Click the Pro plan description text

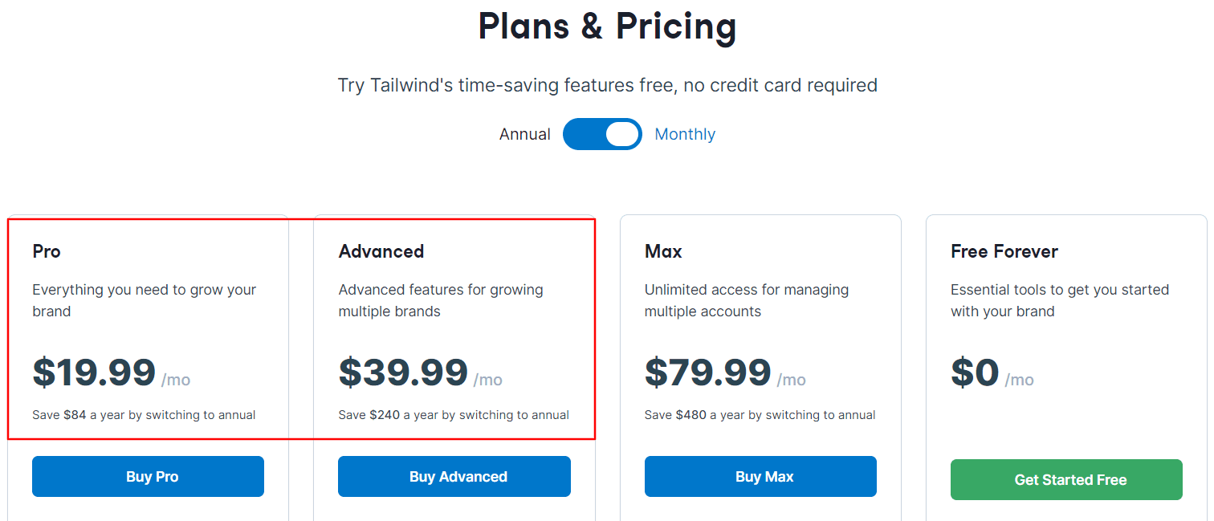point(145,300)
